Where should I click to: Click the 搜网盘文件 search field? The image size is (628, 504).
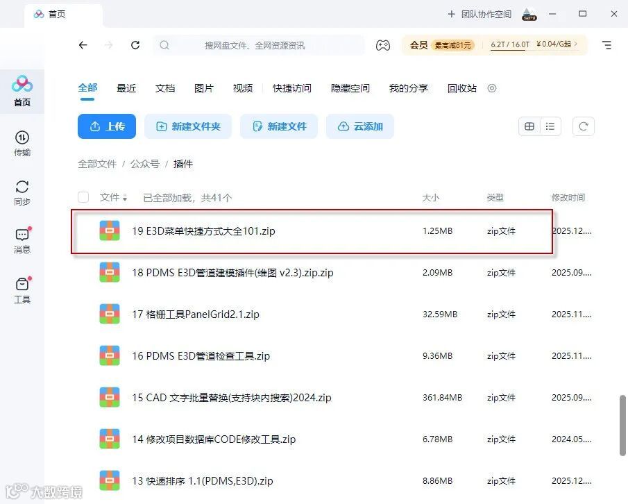[258, 45]
